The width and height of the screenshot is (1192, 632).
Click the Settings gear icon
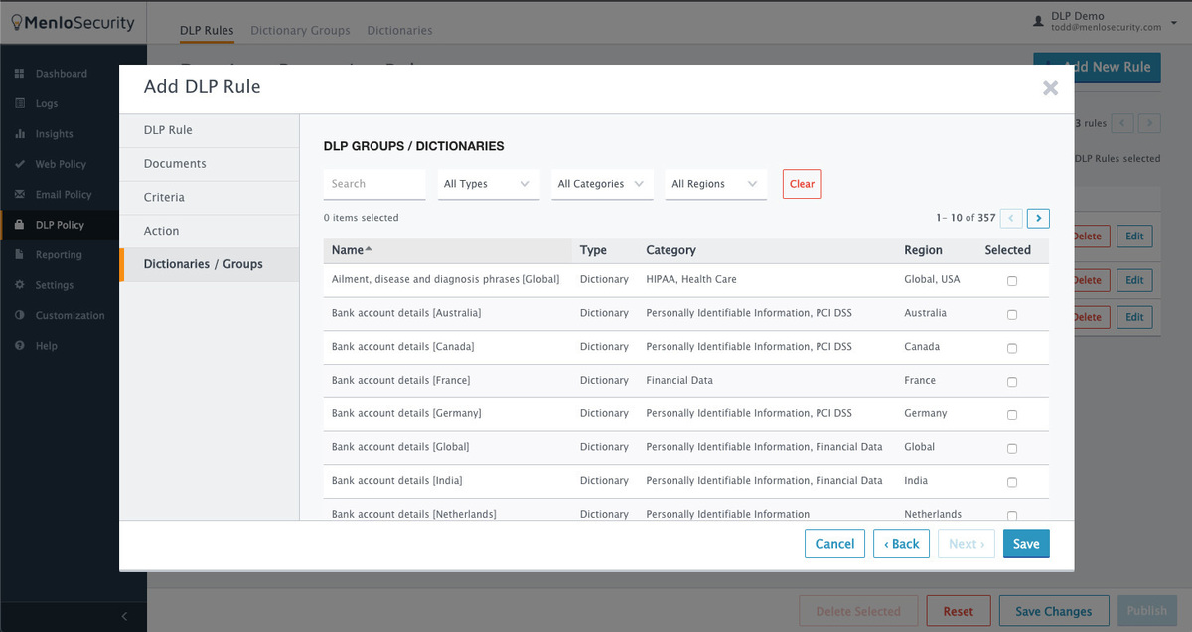[x=19, y=285]
